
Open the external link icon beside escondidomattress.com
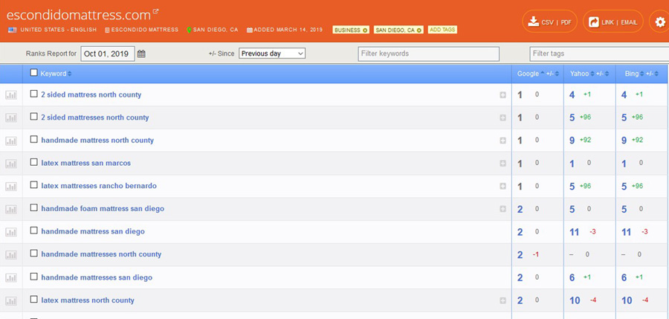156,12
